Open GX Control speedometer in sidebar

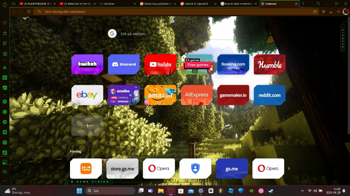5,23
